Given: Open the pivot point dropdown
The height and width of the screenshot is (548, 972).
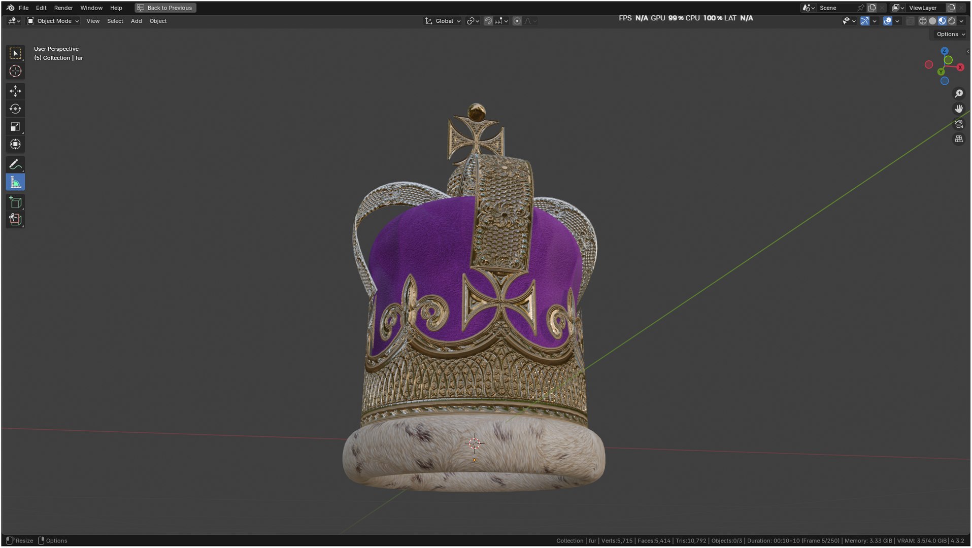Looking at the screenshot, I should click(473, 21).
